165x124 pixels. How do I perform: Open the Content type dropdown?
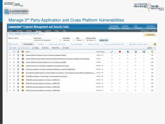coord(47,40)
